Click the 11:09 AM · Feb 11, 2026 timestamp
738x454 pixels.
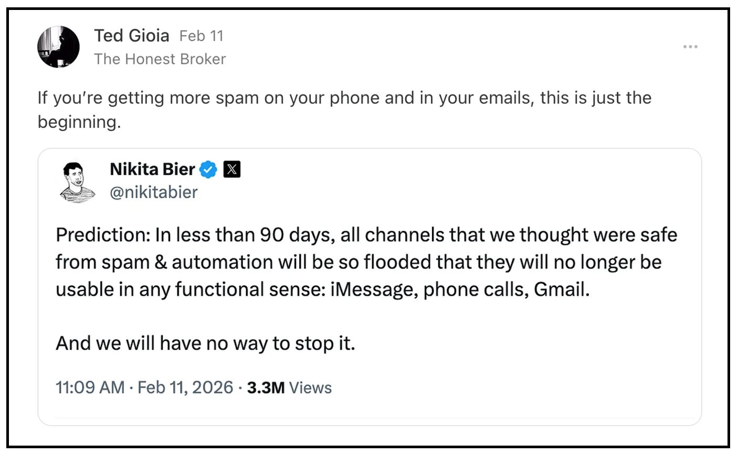[x=144, y=387]
